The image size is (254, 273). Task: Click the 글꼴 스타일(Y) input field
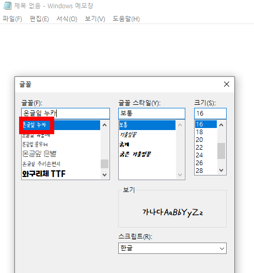(x=152, y=114)
